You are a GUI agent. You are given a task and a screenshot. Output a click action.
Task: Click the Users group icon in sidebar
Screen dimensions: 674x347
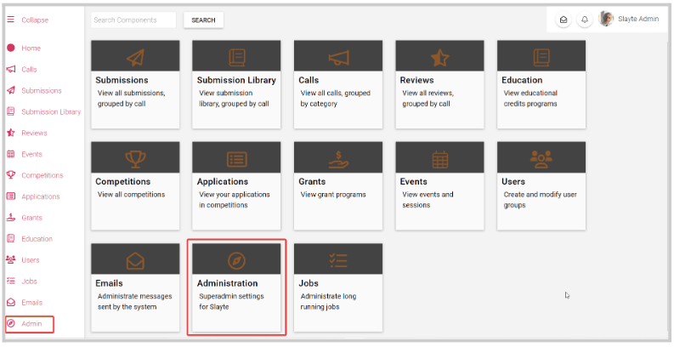click(x=11, y=259)
